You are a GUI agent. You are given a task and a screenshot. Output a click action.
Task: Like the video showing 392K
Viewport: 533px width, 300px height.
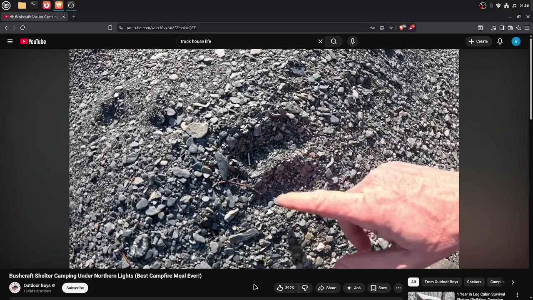[286, 288]
